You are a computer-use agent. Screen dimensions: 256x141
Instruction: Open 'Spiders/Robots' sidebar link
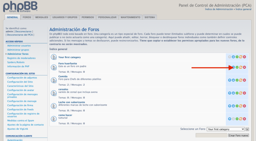coord(16,62)
